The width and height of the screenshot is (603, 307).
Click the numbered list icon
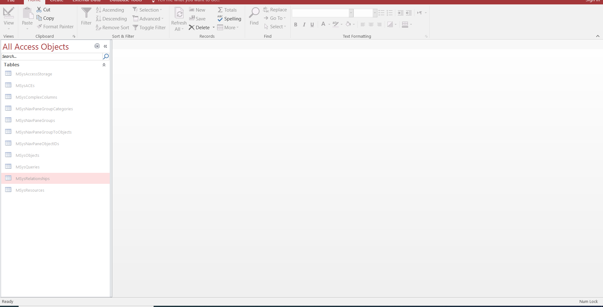[x=390, y=13]
